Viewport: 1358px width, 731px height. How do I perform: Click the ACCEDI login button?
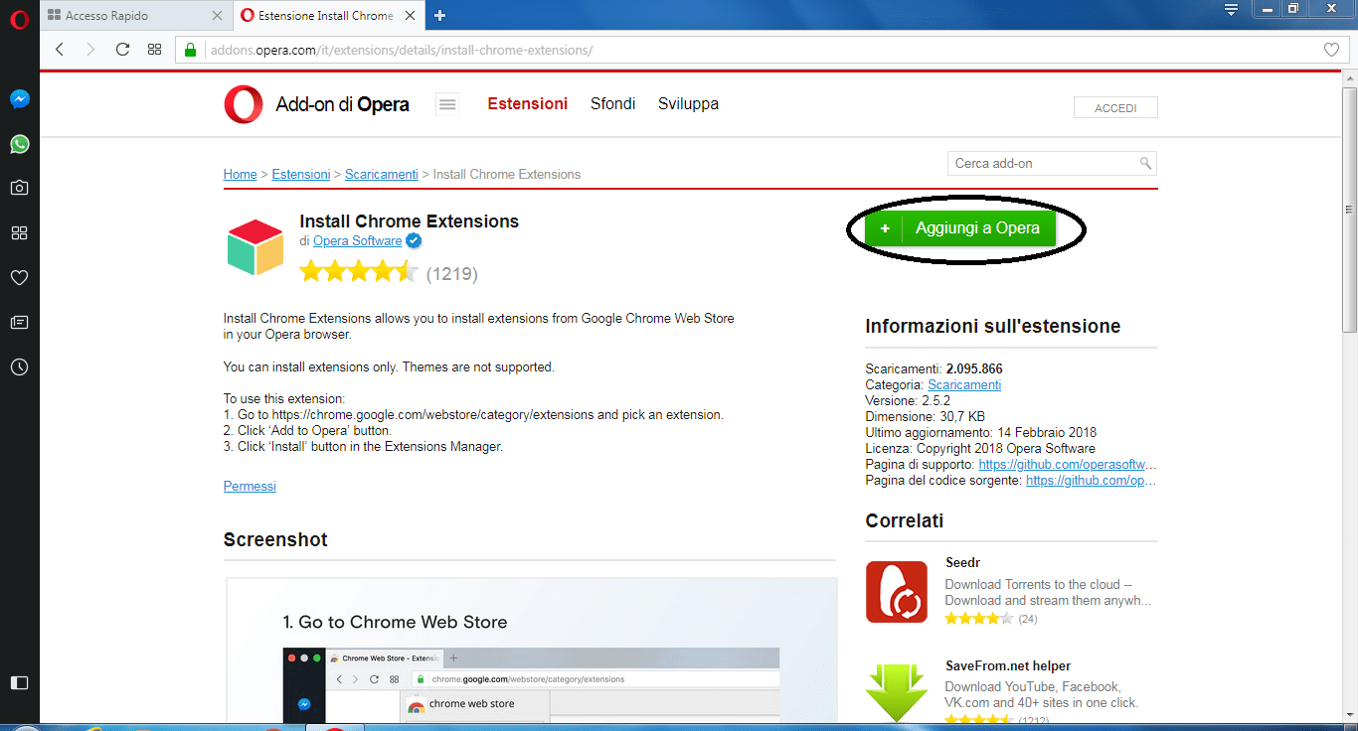pos(1115,107)
